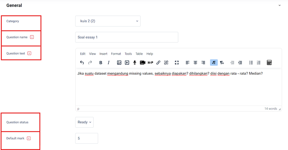Open the Edit menu in the editor
288x150 pixels.
point(82,54)
